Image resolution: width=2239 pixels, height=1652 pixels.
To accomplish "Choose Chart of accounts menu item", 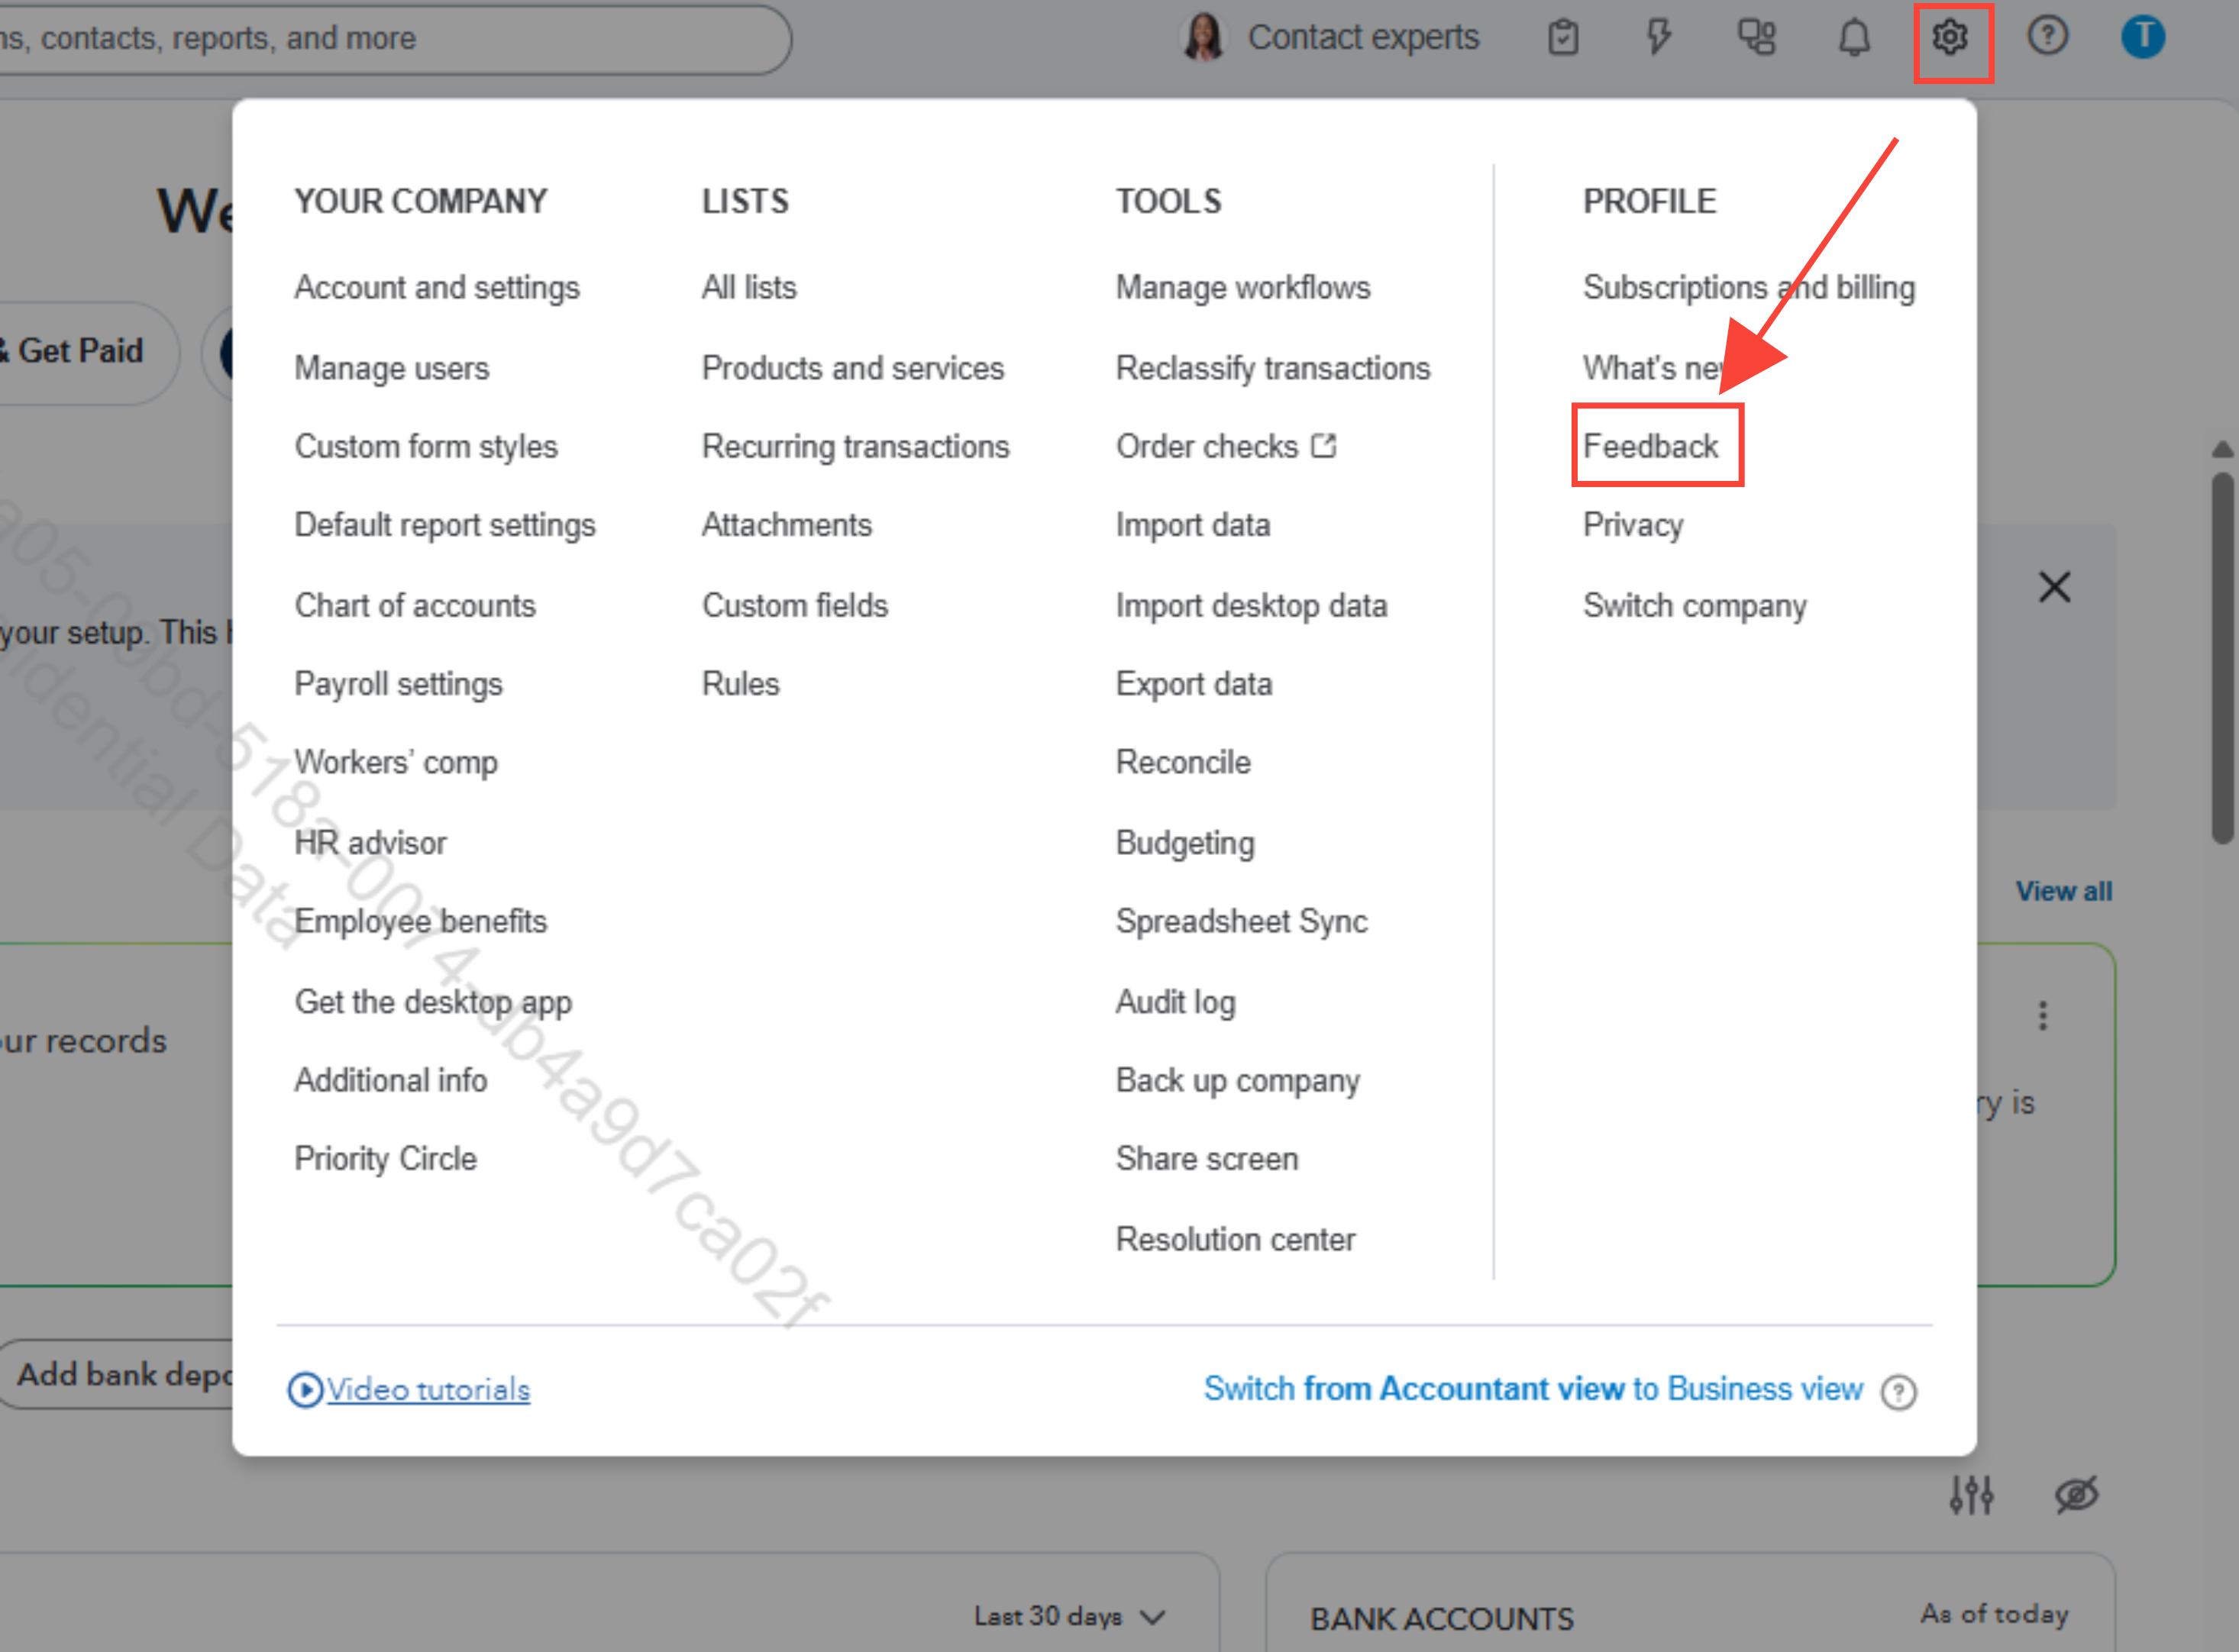I will (x=415, y=605).
